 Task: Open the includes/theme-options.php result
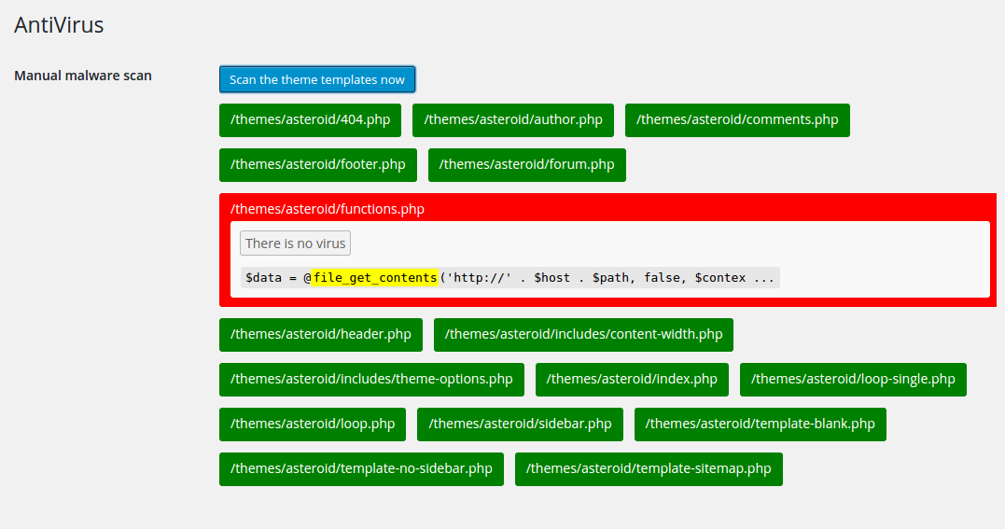371,379
